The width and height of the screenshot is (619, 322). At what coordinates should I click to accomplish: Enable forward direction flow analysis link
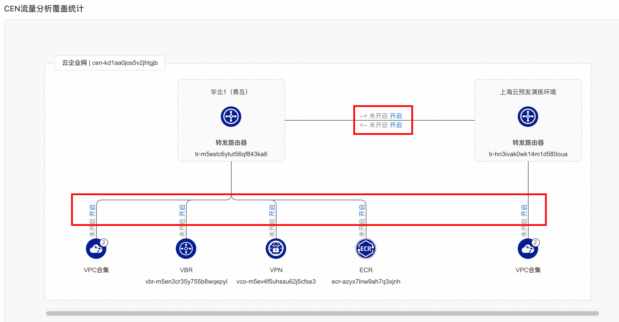396,116
